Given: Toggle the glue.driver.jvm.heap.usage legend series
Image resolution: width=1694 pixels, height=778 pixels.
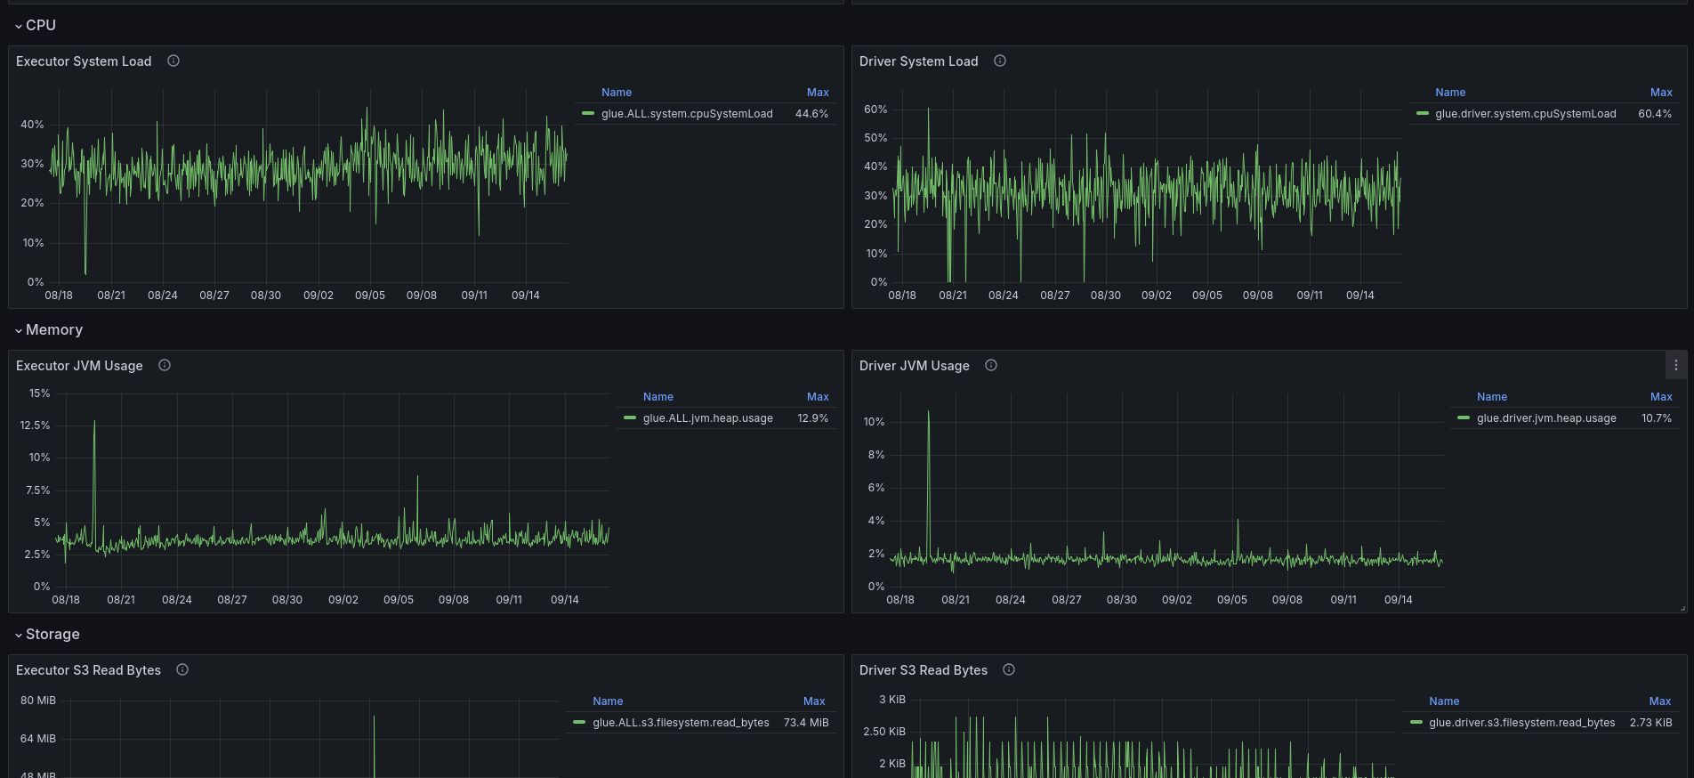Looking at the screenshot, I should point(1545,418).
